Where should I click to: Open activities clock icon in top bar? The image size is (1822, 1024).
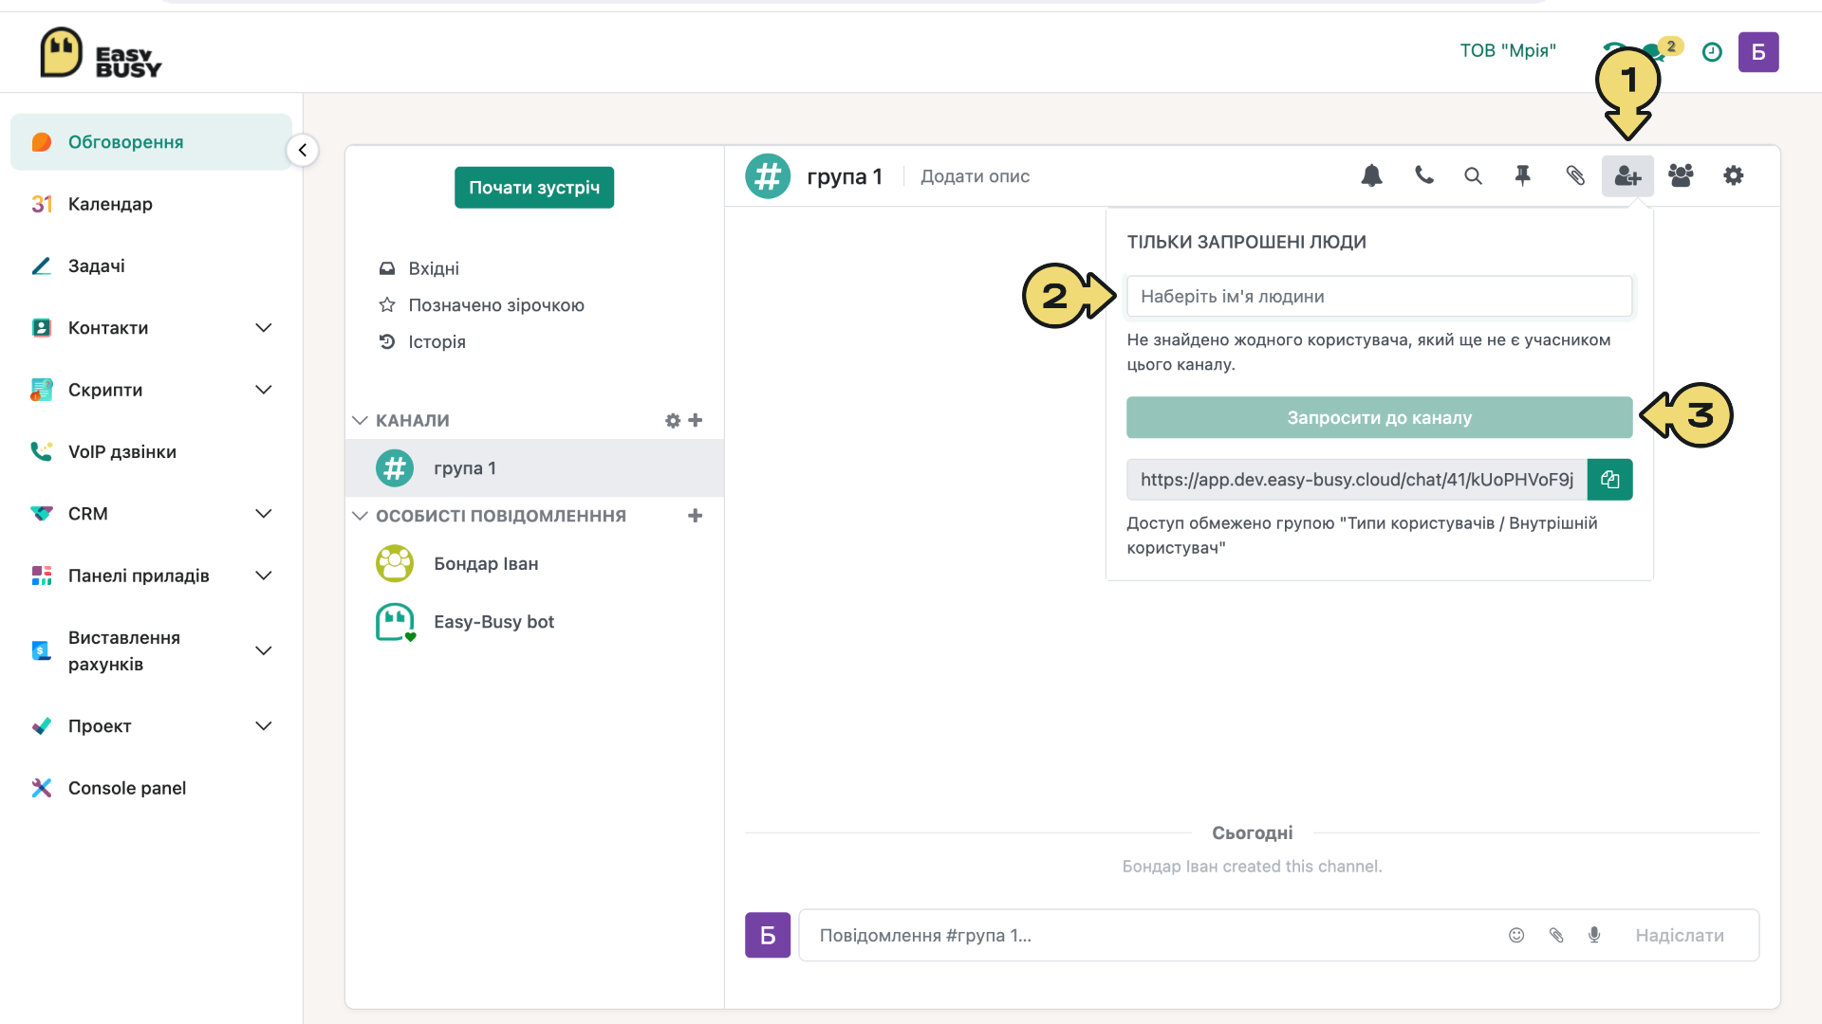pyautogui.click(x=1712, y=52)
